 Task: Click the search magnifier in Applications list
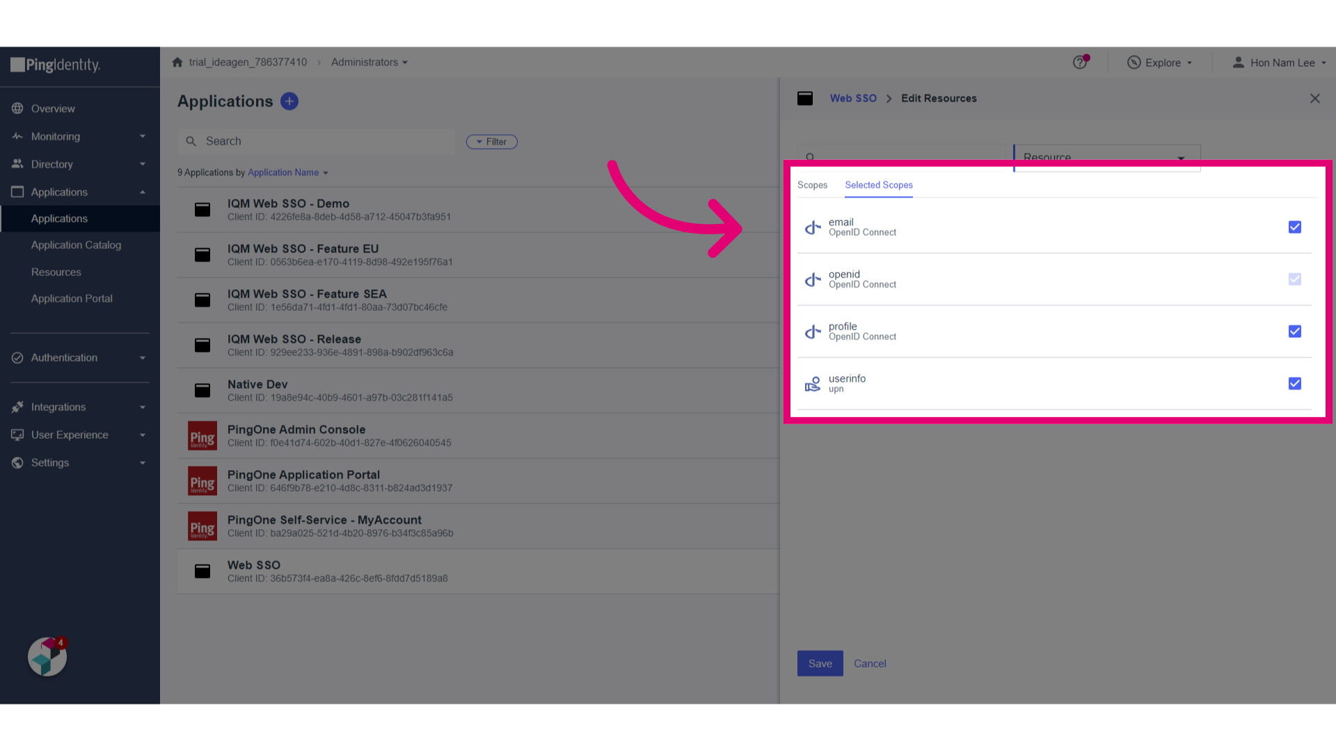[191, 141]
